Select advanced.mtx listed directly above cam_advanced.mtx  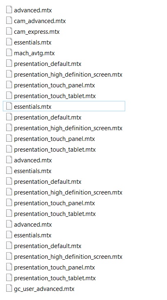point(33,10)
